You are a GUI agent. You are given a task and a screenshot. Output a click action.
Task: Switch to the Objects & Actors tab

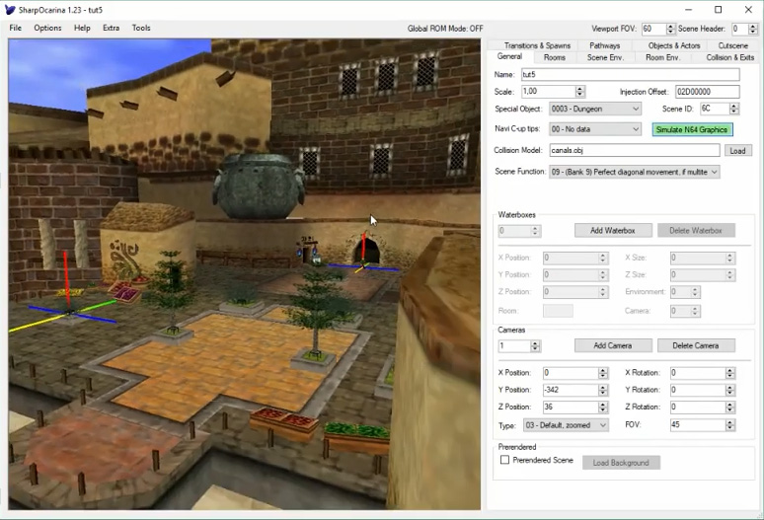[x=674, y=45]
